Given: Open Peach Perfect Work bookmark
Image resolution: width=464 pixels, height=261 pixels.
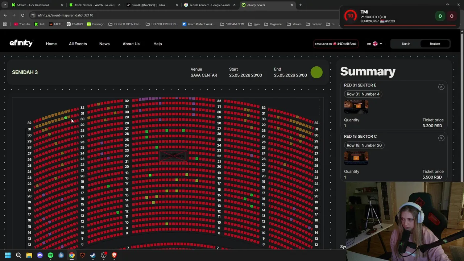Looking at the screenshot, I should (x=199, y=24).
